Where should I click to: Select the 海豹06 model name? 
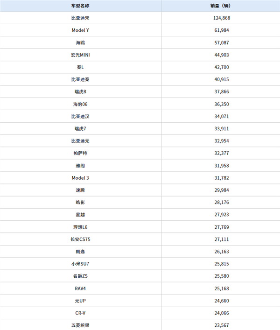click(80, 104)
